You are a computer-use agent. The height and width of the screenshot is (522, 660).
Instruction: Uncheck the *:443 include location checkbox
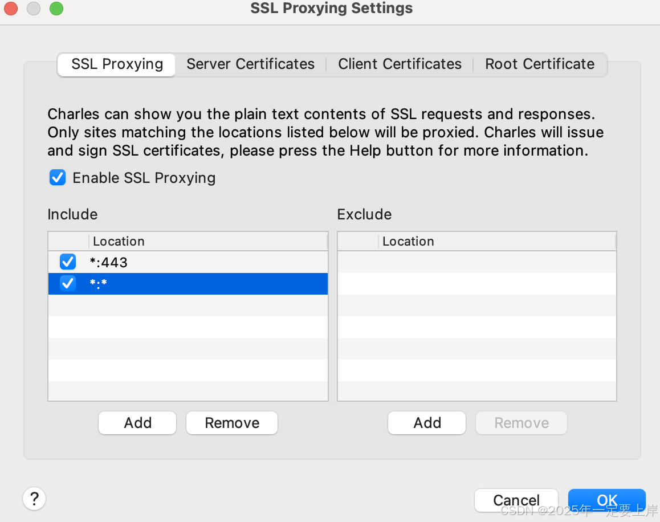68,262
